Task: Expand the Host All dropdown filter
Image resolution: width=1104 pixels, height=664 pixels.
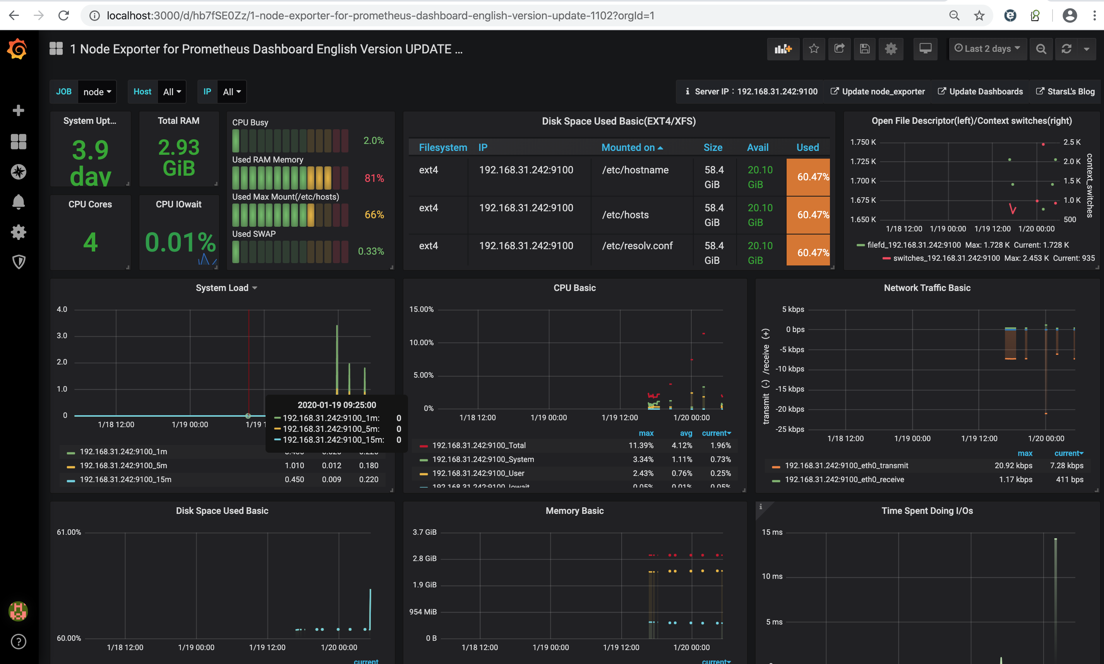Action: click(x=170, y=92)
